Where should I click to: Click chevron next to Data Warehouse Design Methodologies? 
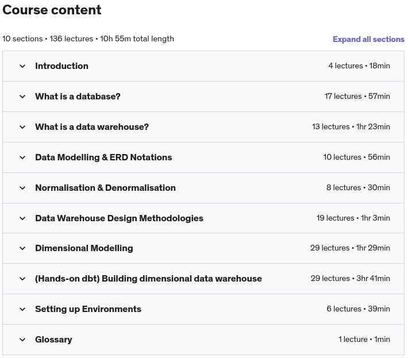click(x=22, y=218)
